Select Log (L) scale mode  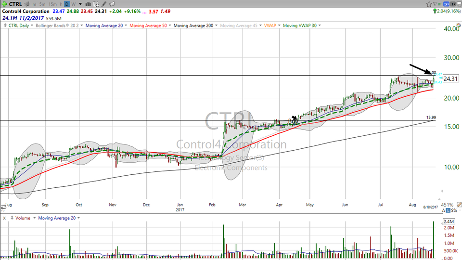pos(448,210)
